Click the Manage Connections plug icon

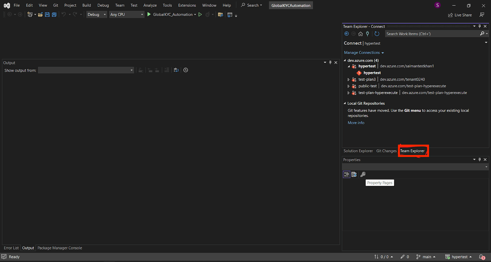pos(367,34)
